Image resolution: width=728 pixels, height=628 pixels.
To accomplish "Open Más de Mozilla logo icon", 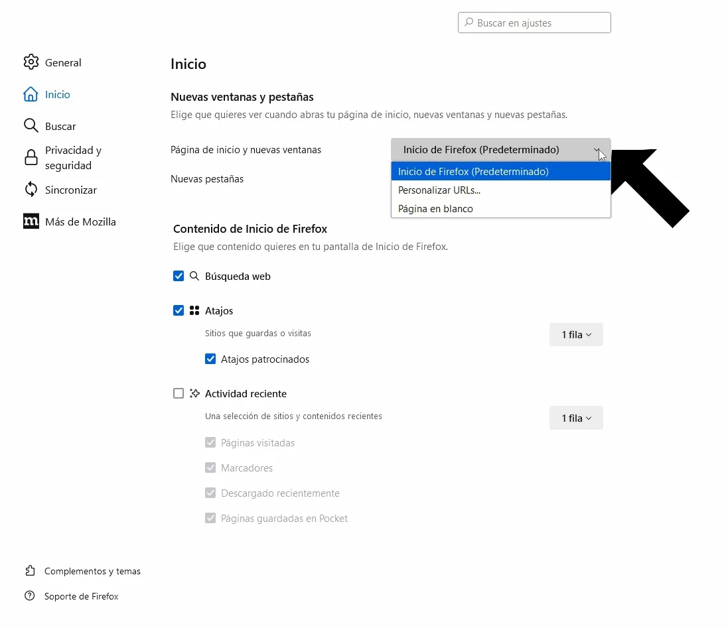I will pos(31,221).
